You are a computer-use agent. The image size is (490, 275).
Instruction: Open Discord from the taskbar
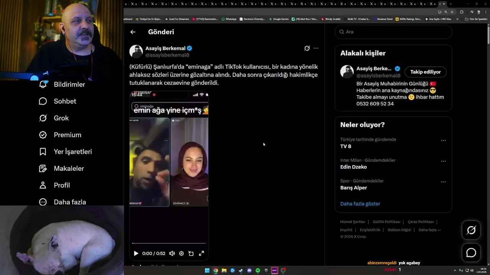point(249,270)
